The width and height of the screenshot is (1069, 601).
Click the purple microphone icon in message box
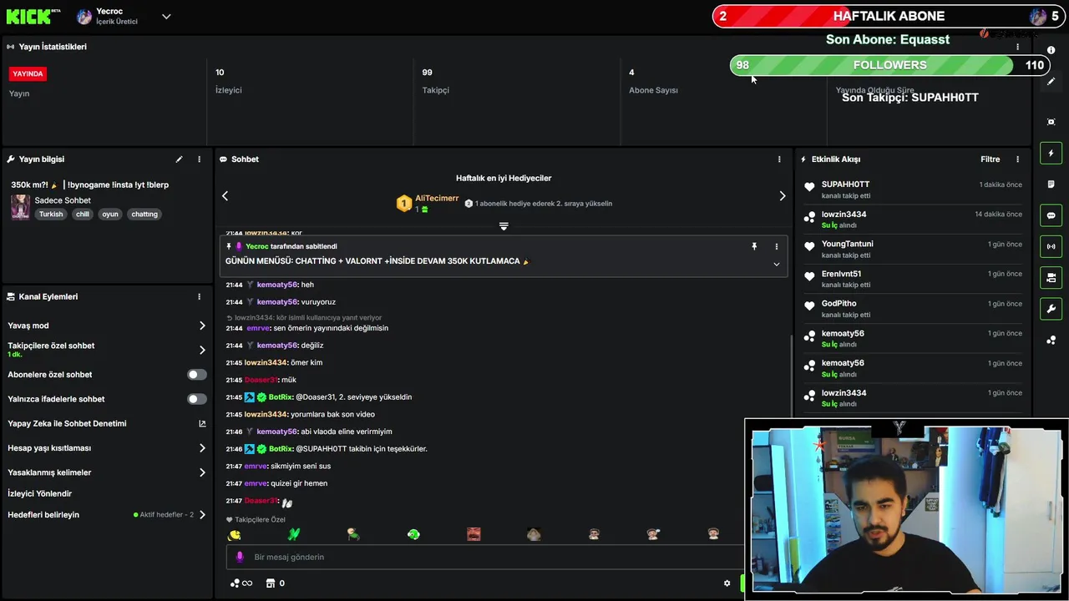(240, 557)
